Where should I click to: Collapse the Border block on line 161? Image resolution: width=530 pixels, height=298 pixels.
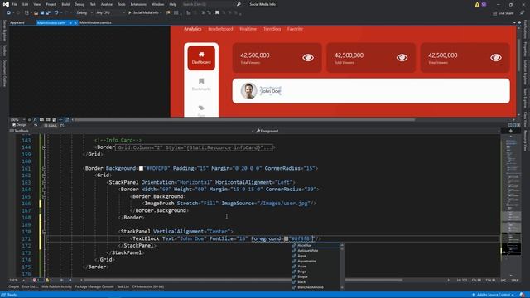point(44,169)
